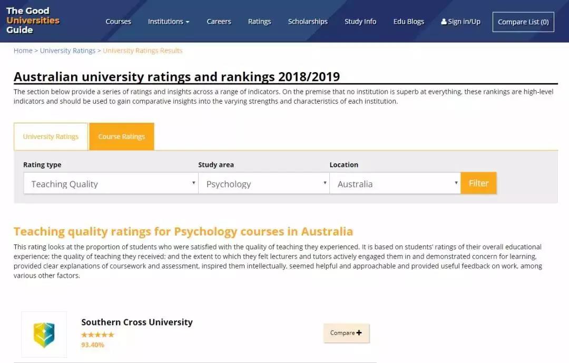
Task: Open the Location dropdown showing Australia
Action: coord(395,183)
